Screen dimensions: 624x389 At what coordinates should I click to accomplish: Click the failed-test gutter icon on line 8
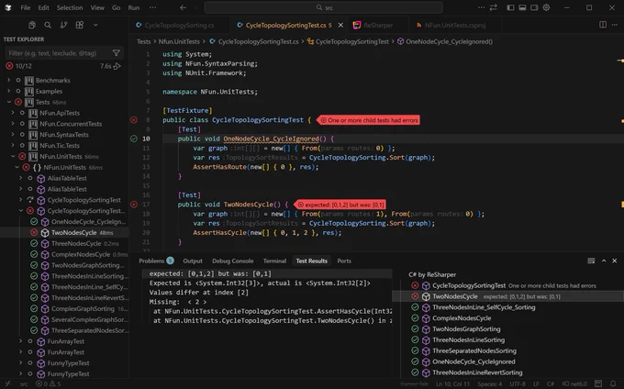pos(134,119)
